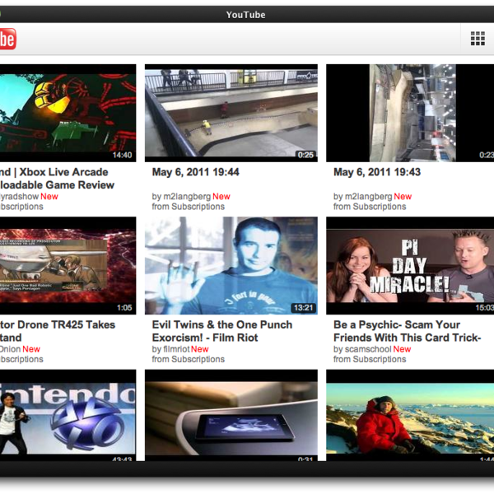Open the "May 6, 2011 19:44" video title
The width and height of the screenshot is (494, 494).
click(x=195, y=172)
